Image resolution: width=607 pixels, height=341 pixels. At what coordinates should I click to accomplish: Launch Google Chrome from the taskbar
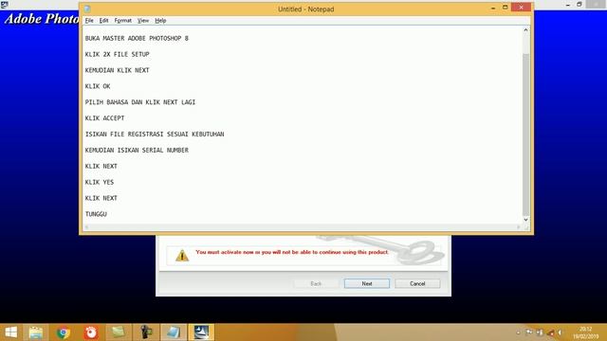coord(64,332)
